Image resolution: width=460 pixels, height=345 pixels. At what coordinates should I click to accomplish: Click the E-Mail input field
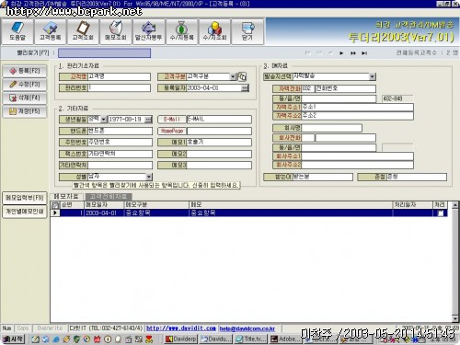(219, 120)
